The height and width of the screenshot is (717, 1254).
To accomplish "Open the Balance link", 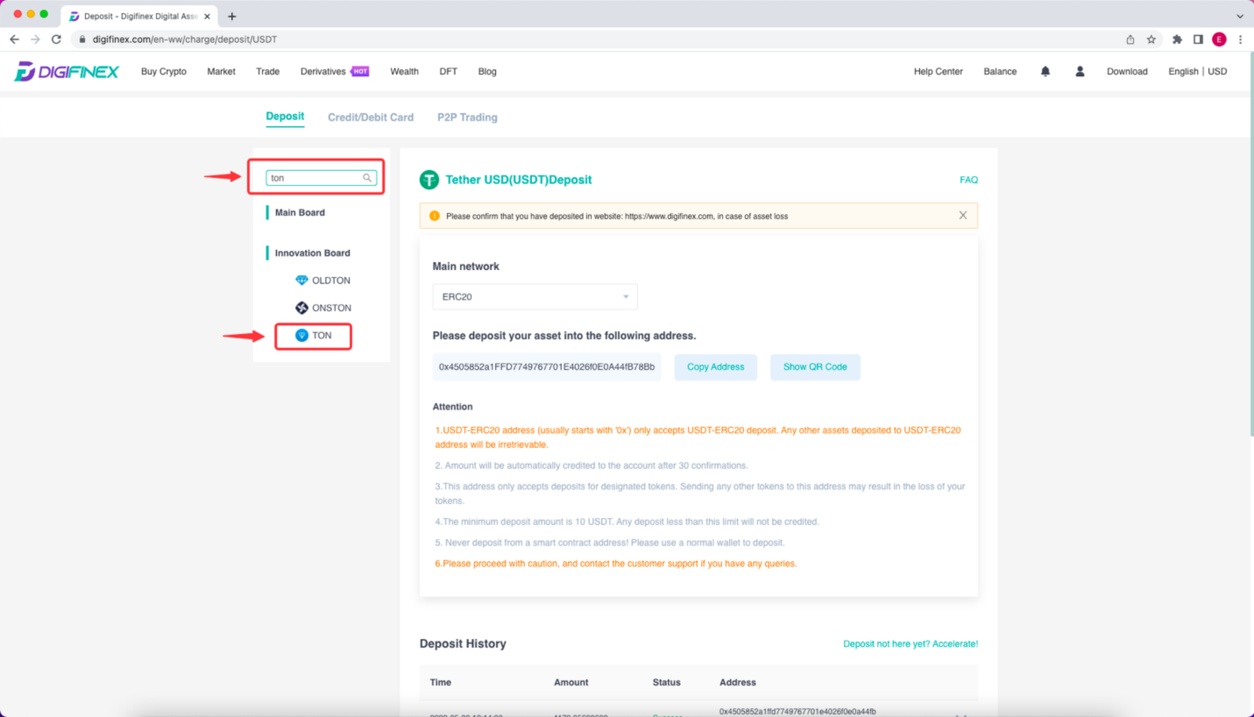I will click(x=1000, y=72).
